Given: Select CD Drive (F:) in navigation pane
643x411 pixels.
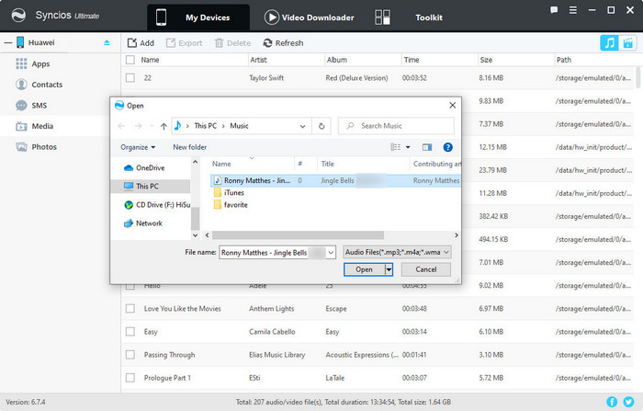Looking at the screenshot, I should point(157,204).
